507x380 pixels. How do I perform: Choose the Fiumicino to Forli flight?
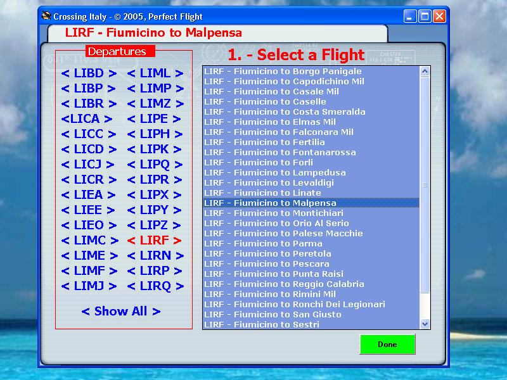pos(311,162)
